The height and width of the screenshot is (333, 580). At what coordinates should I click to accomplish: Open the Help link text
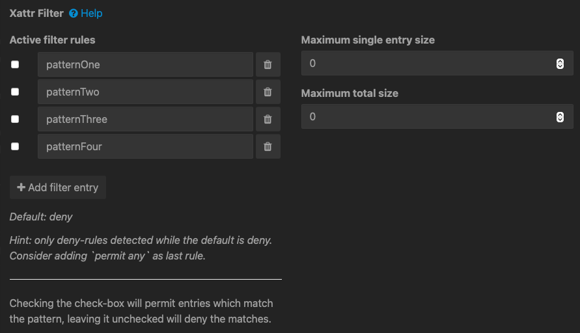coord(91,13)
